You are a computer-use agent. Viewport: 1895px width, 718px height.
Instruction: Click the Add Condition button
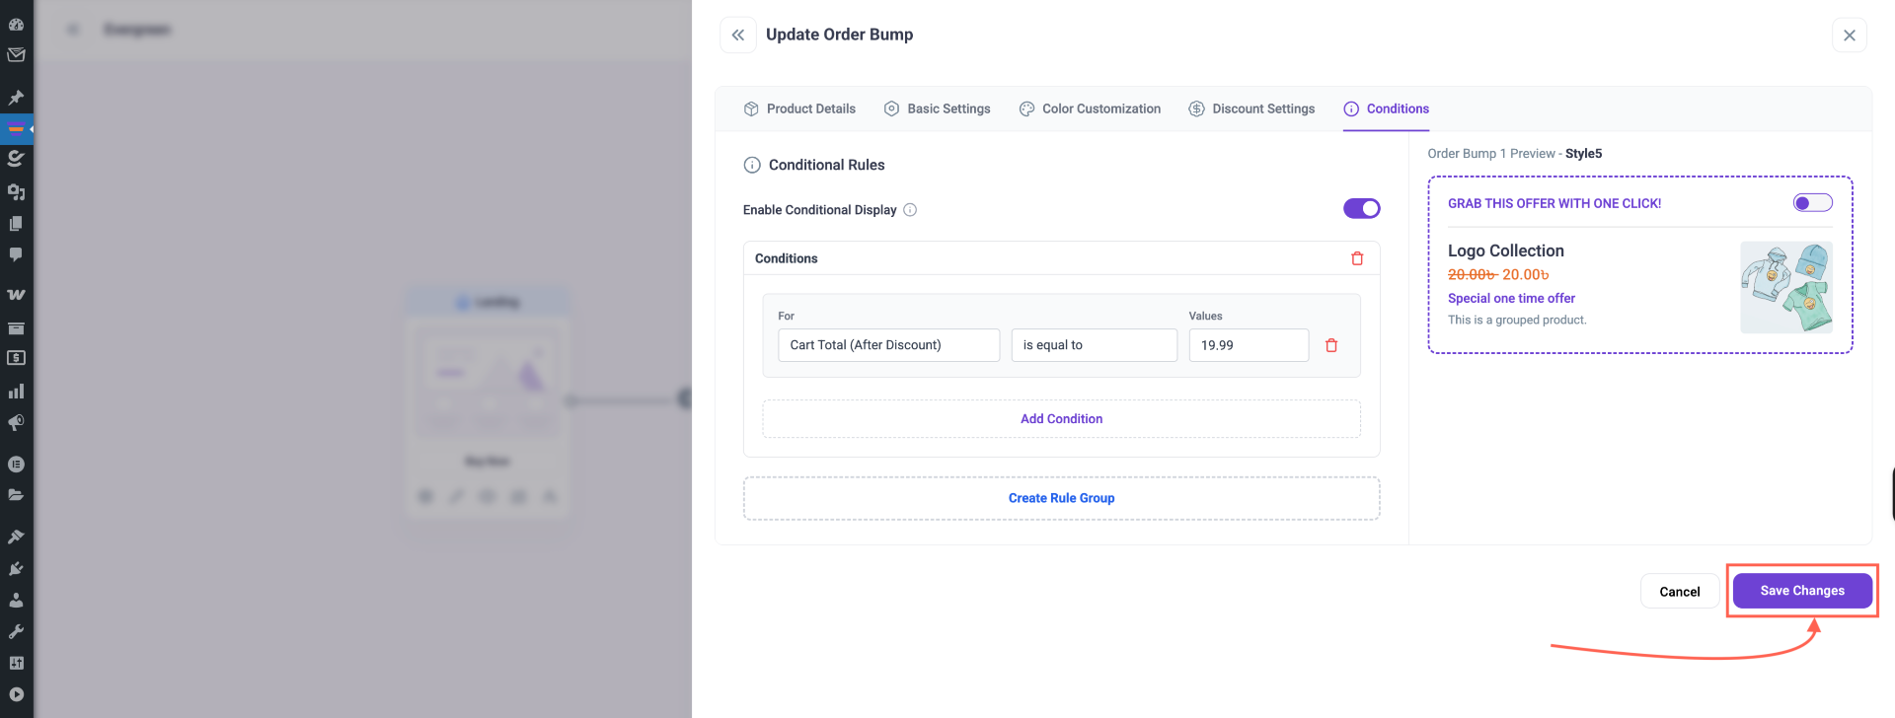pyautogui.click(x=1061, y=419)
